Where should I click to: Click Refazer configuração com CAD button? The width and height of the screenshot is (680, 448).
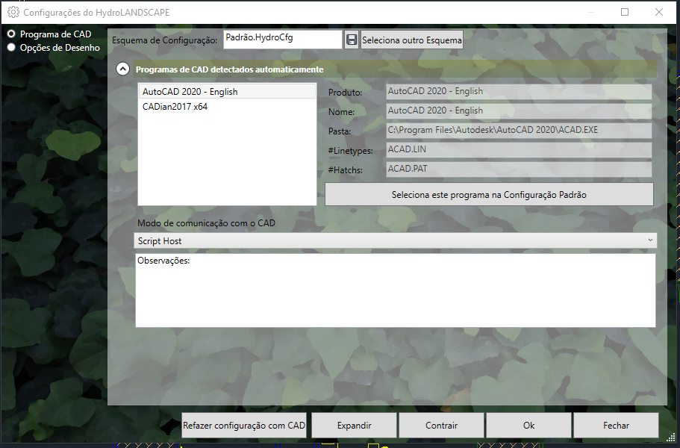[244, 426]
